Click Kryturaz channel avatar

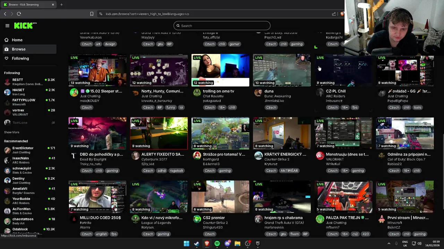tap(258, 156)
